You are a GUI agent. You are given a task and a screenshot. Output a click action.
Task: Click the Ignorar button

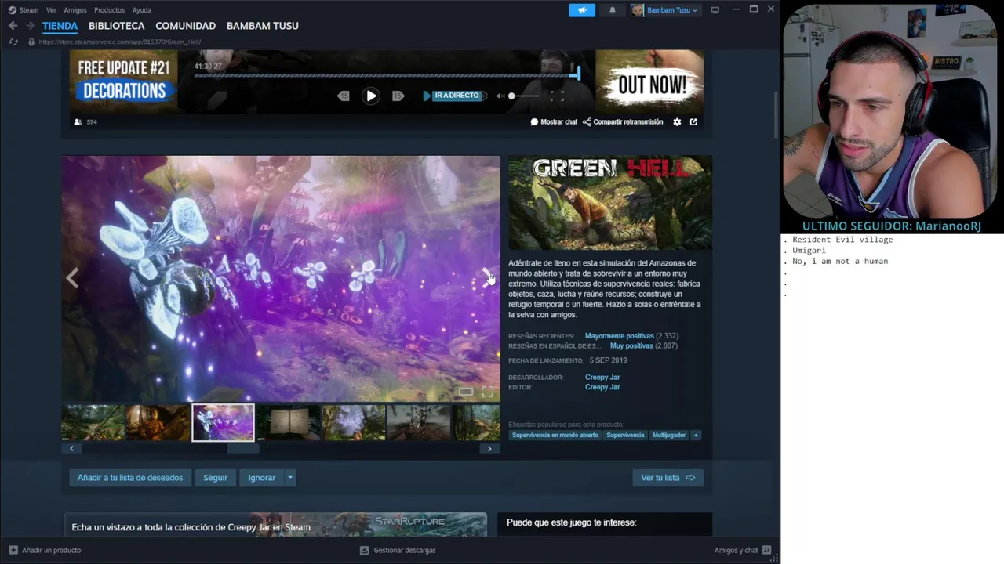click(262, 478)
